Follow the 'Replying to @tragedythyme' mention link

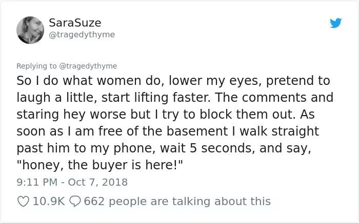pos(88,66)
